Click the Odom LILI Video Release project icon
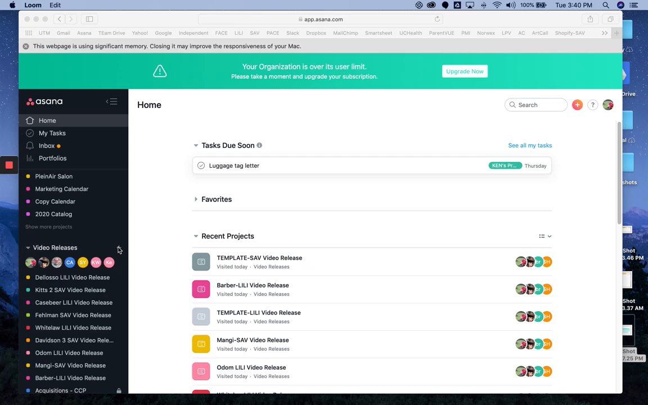 [201, 371]
